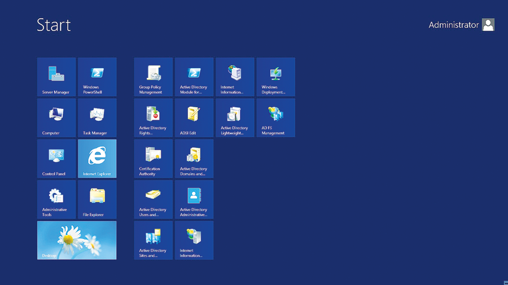Screen dimensions: 508x285
Task: Open Active Directory Sites and Services tile
Action: 153,240
